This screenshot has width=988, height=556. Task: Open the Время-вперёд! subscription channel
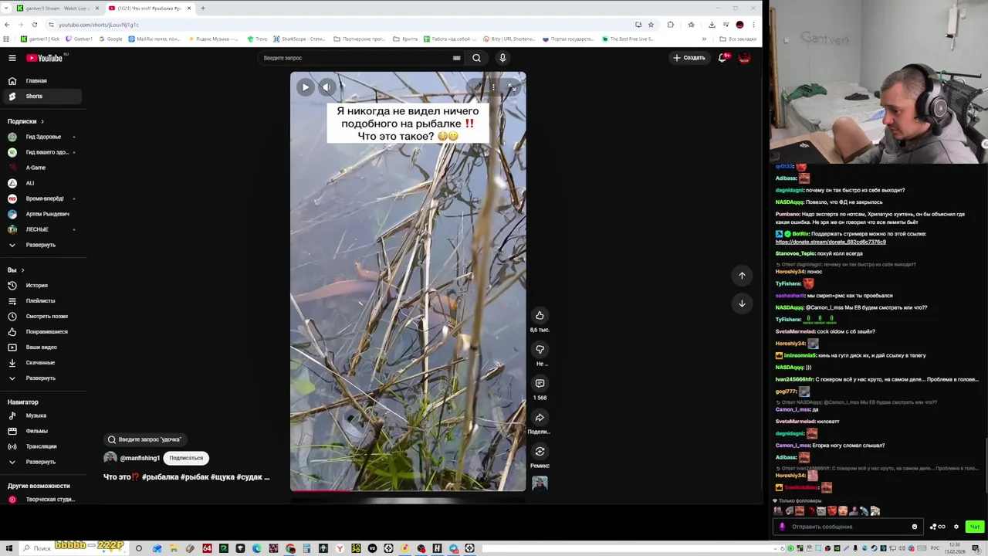42,198
